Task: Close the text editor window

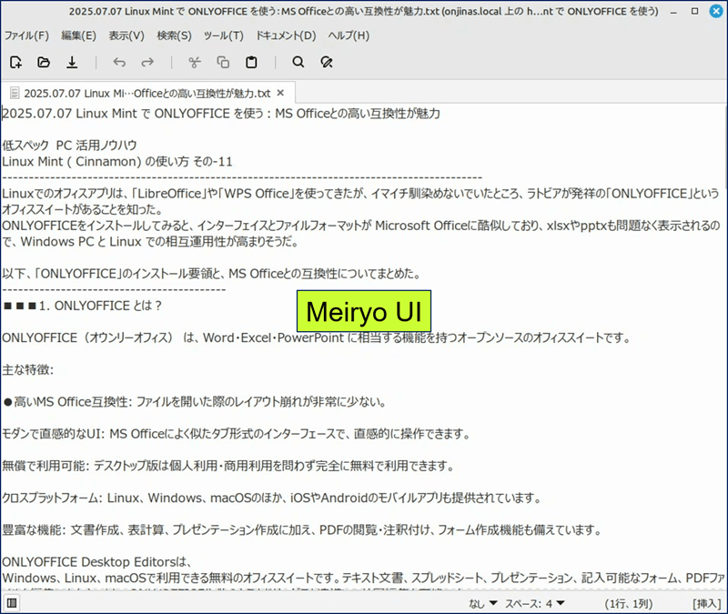Action: pos(716,11)
